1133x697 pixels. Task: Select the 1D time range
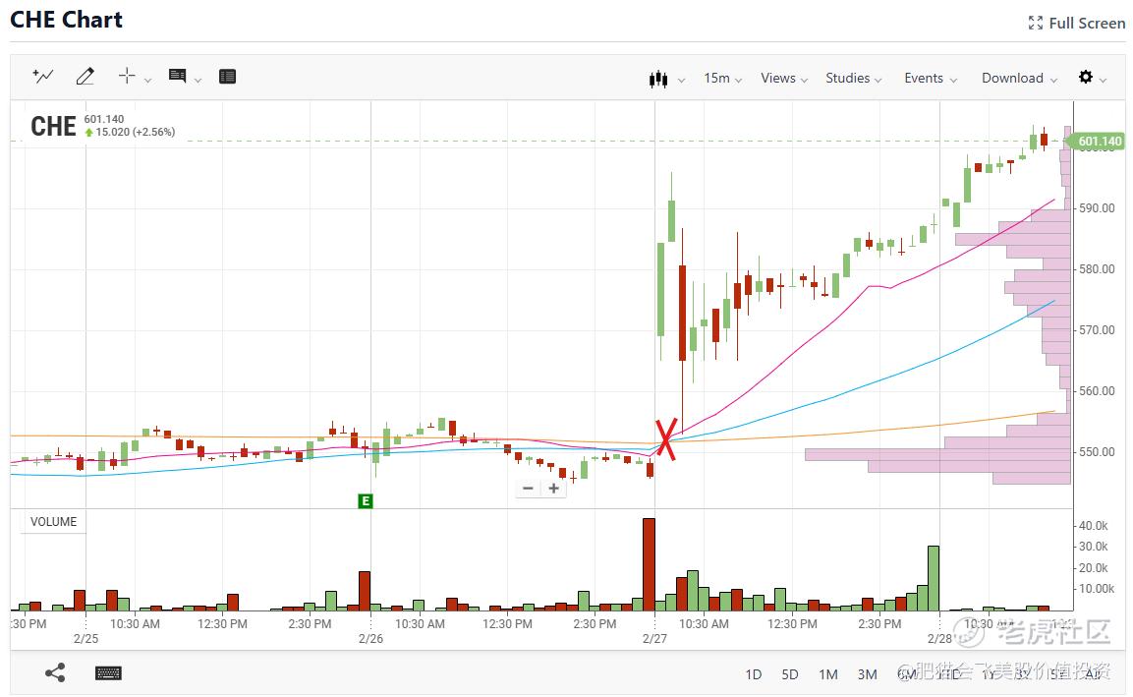(x=754, y=674)
